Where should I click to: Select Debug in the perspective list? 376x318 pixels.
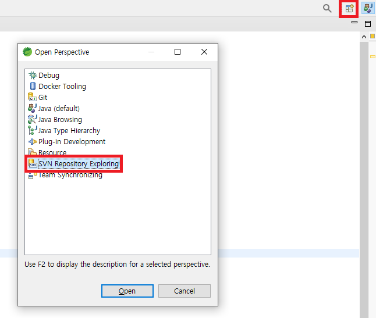click(49, 75)
